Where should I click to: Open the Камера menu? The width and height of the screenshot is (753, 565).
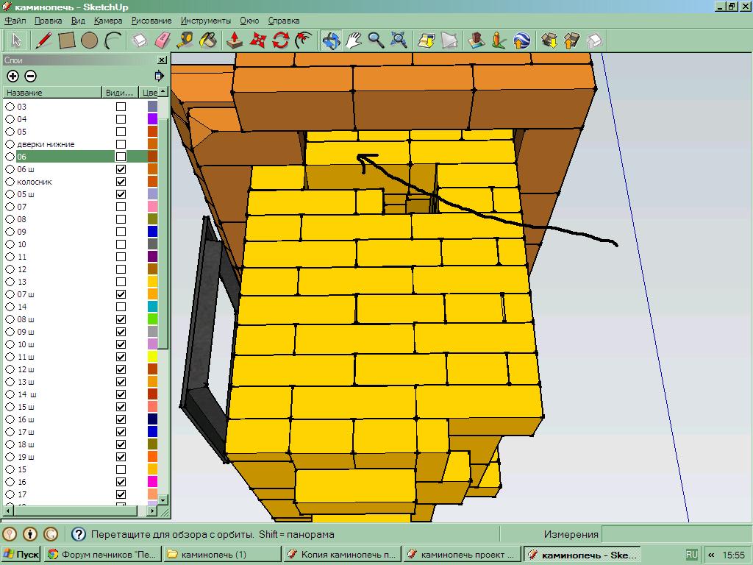[x=108, y=21]
